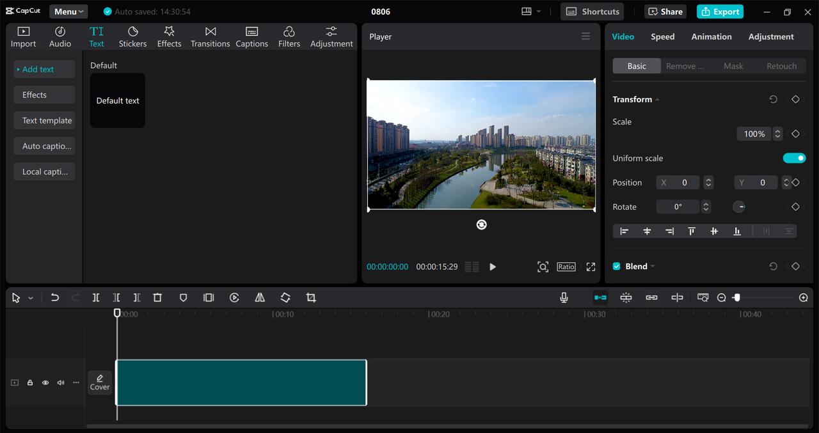
Task: Click the Align left icon
Action: [624, 231]
